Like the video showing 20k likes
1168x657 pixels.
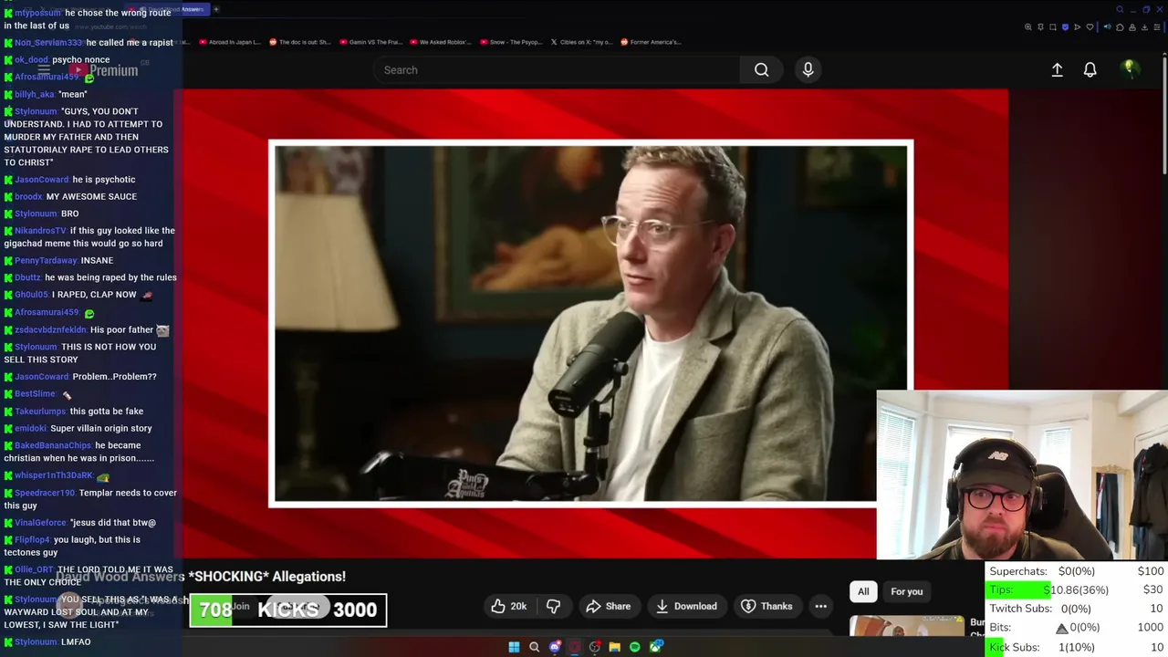coord(509,606)
